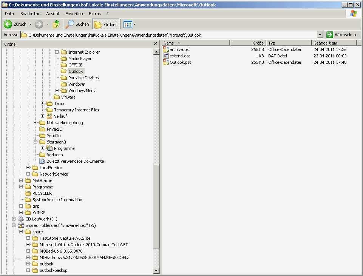The height and width of the screenshot is (276, 363).
Task: Click inside the Adresse path field
Action: pos(169,35)
